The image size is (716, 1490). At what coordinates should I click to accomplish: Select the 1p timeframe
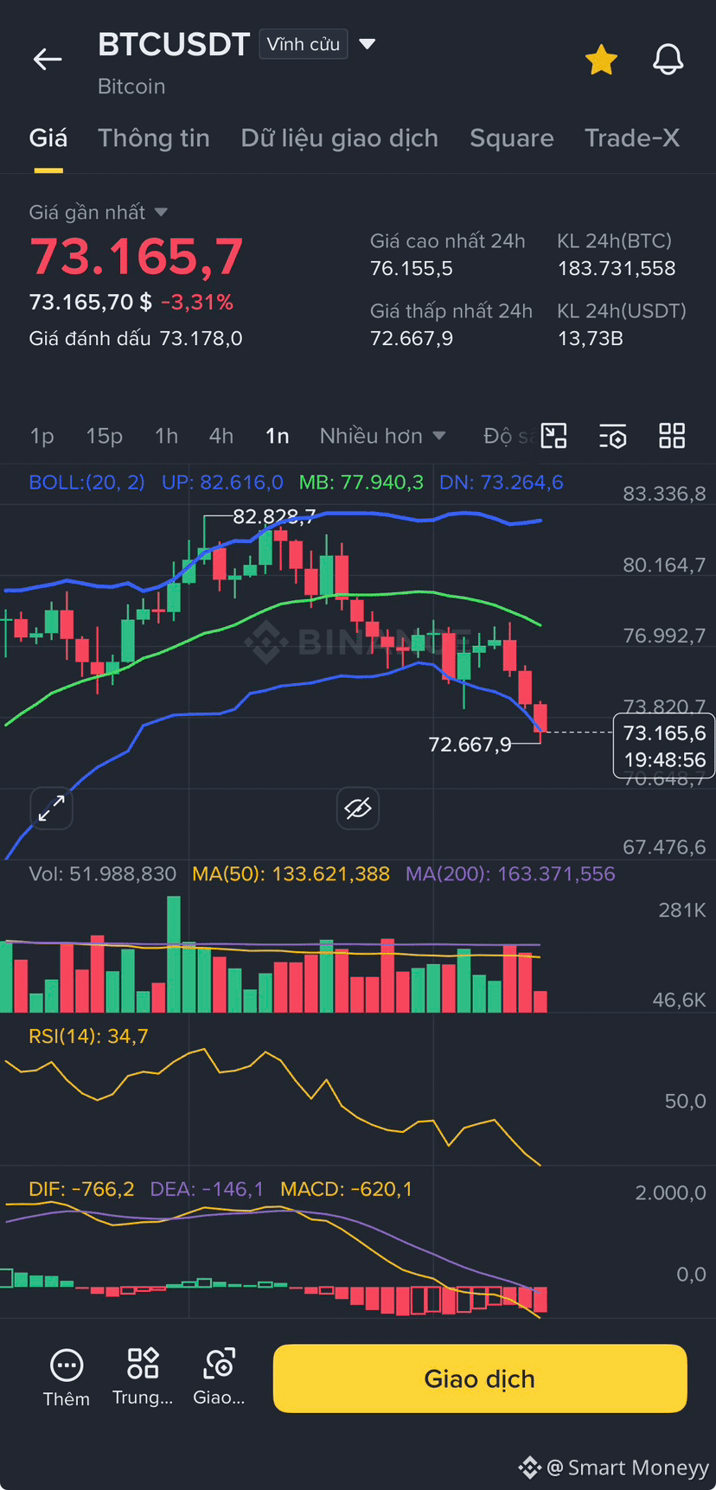pyautogui.click(x=42, y=436)
